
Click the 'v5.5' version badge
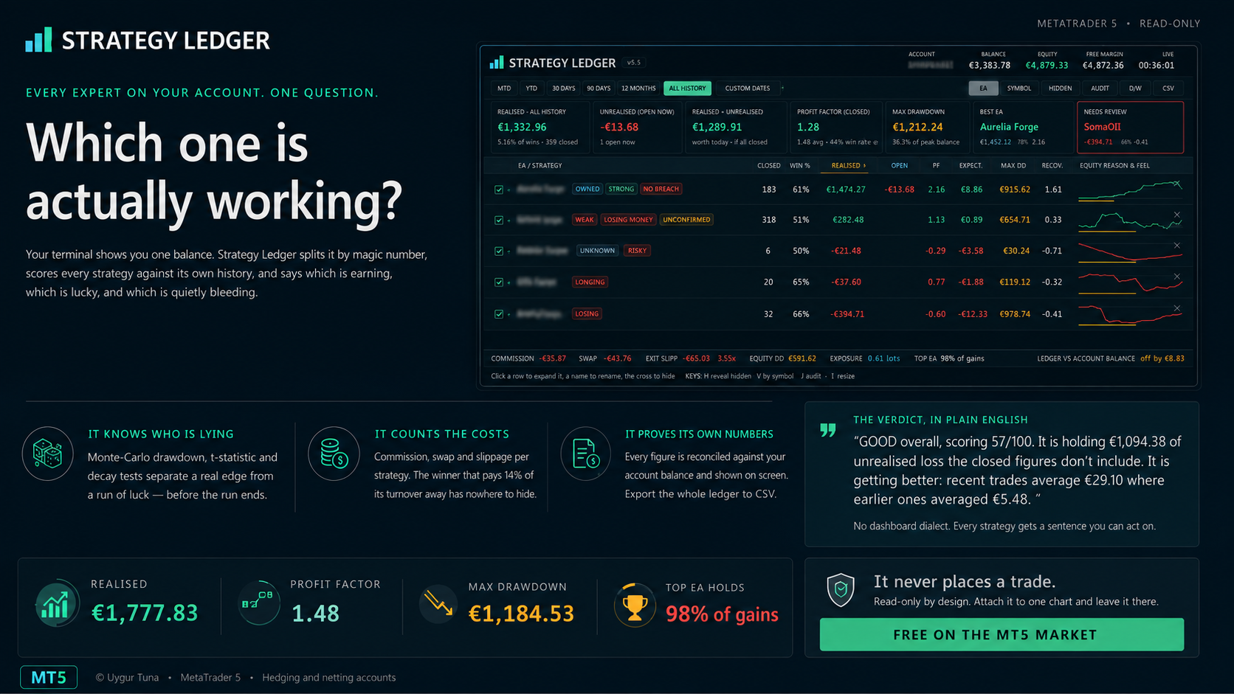coord(634,63)
